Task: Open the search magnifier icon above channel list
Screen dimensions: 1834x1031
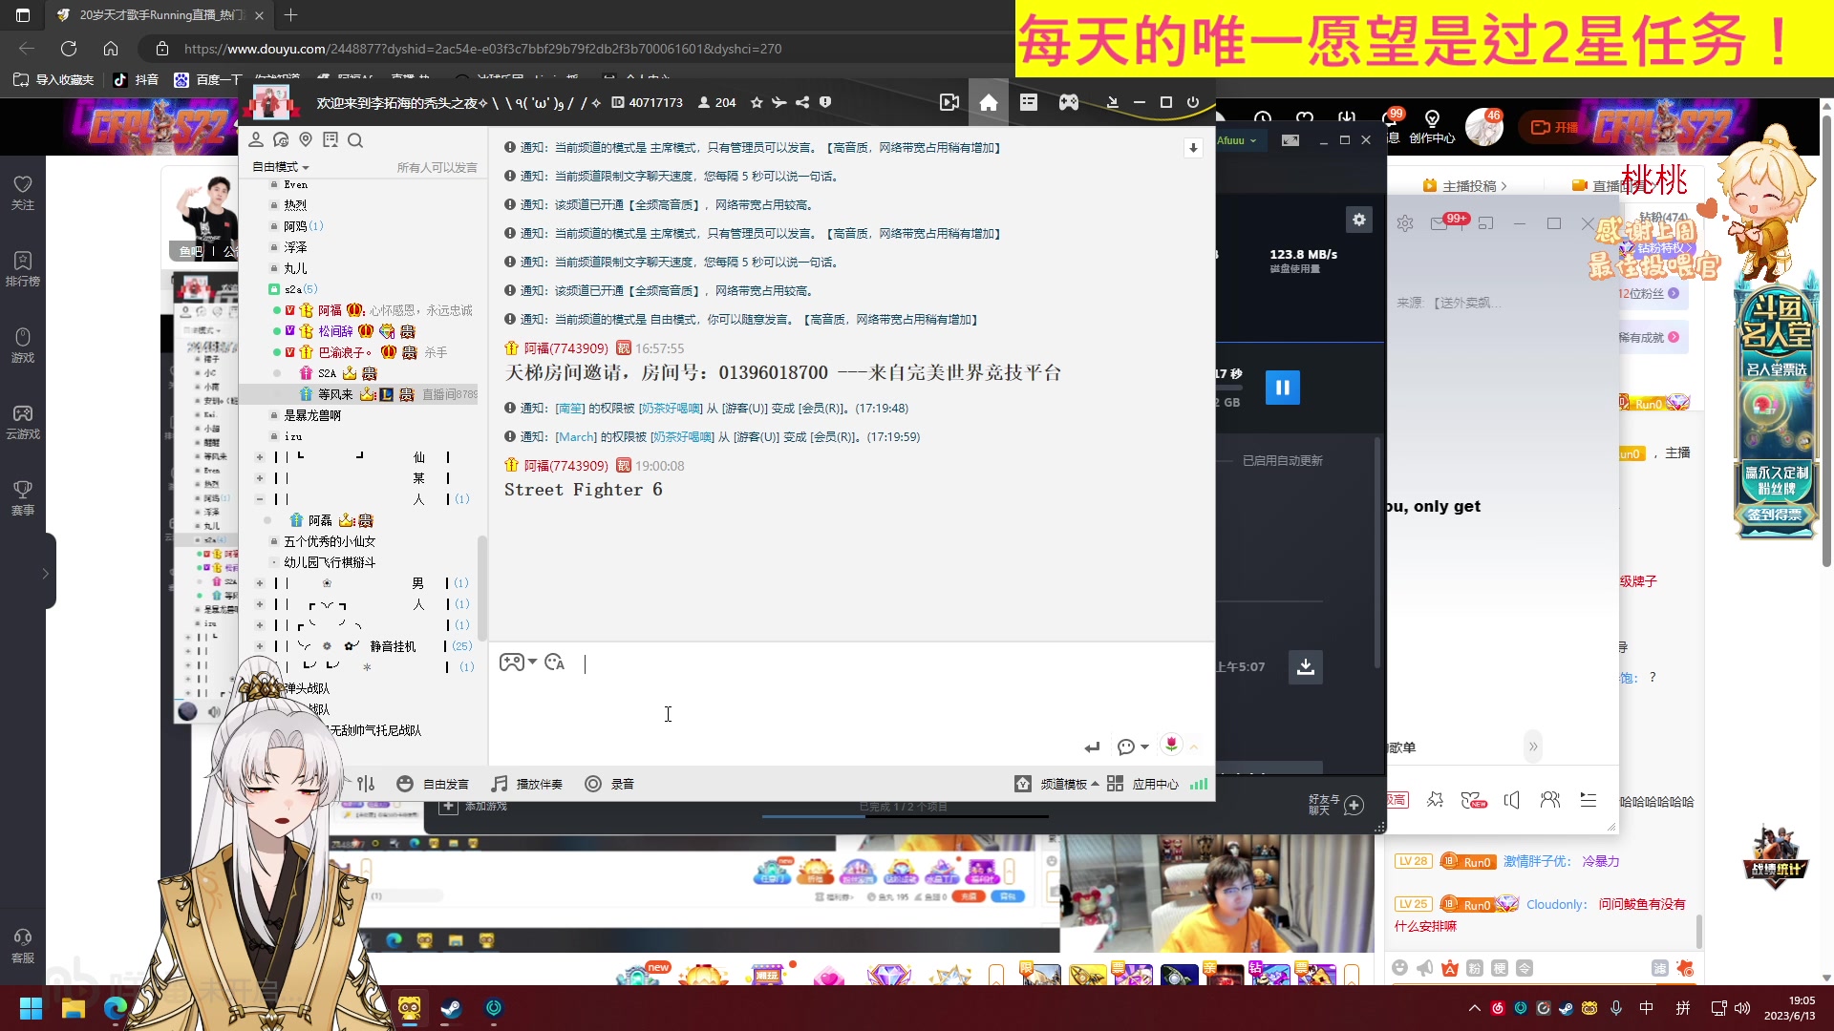Action: point(355,140)
